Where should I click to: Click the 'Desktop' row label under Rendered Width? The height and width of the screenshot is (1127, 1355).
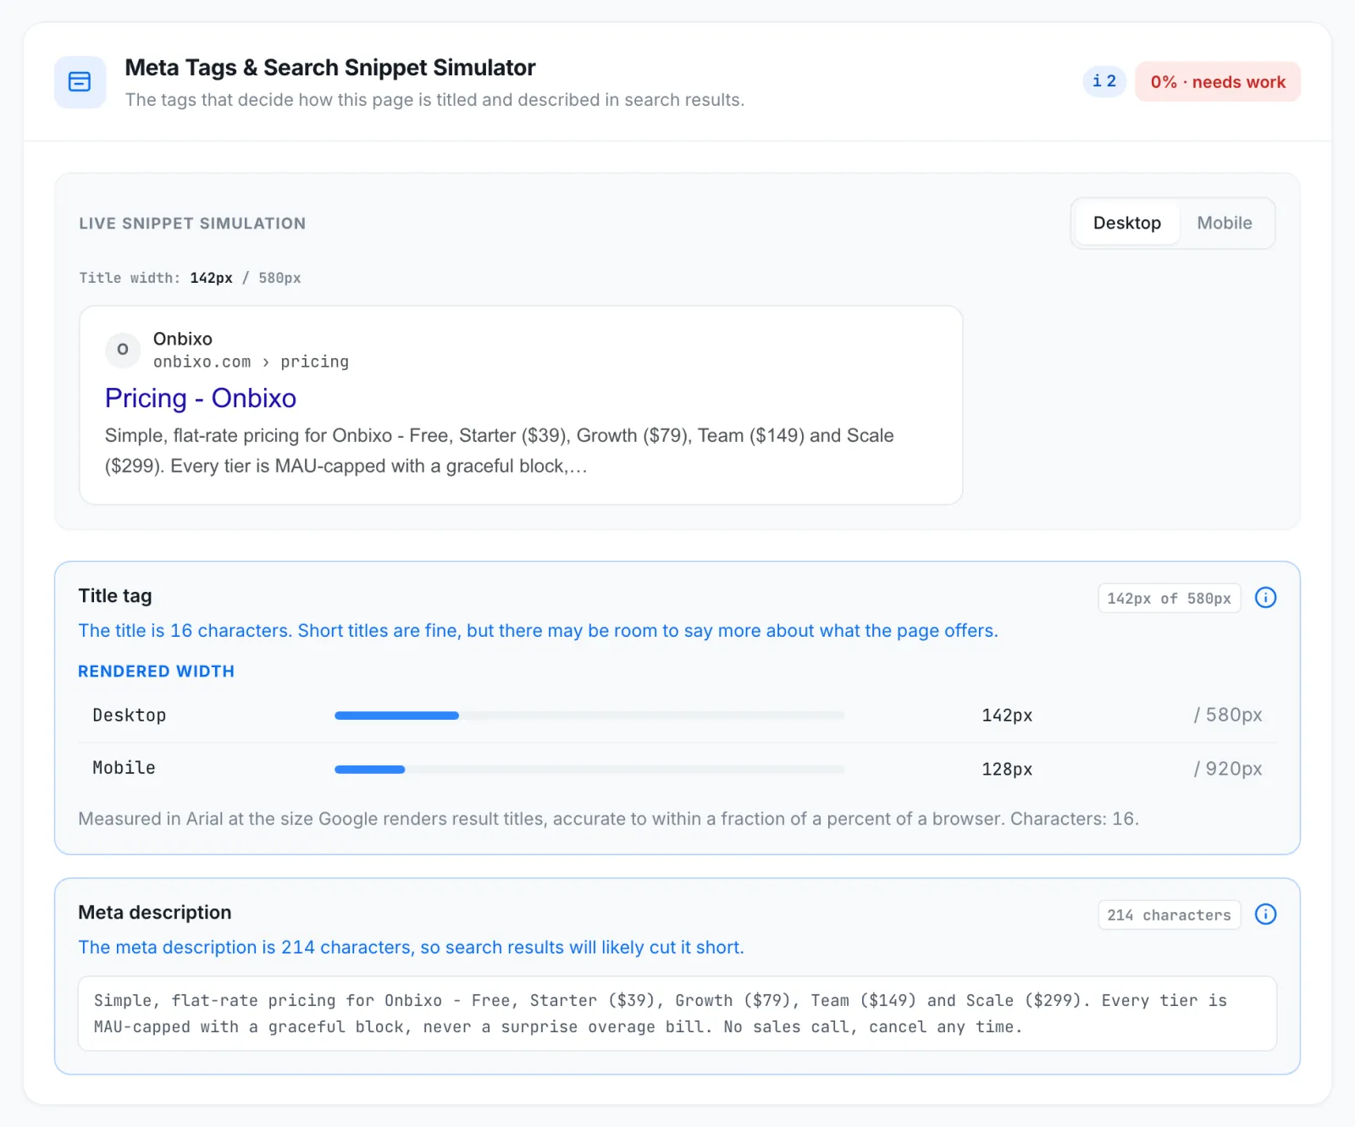[130, 715]
